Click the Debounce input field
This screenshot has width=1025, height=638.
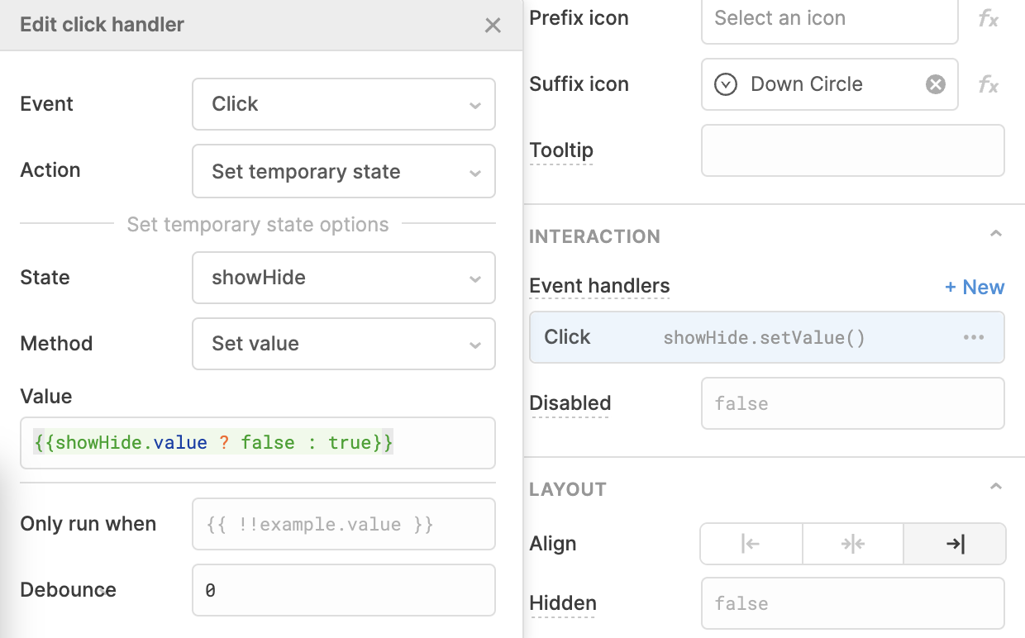(343, 589)
